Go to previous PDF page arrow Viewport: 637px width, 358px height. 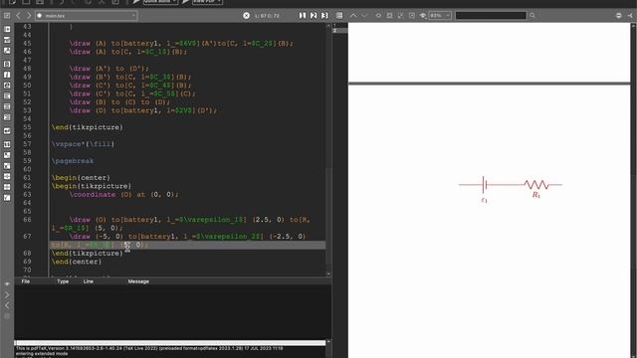tap(353, 16)
